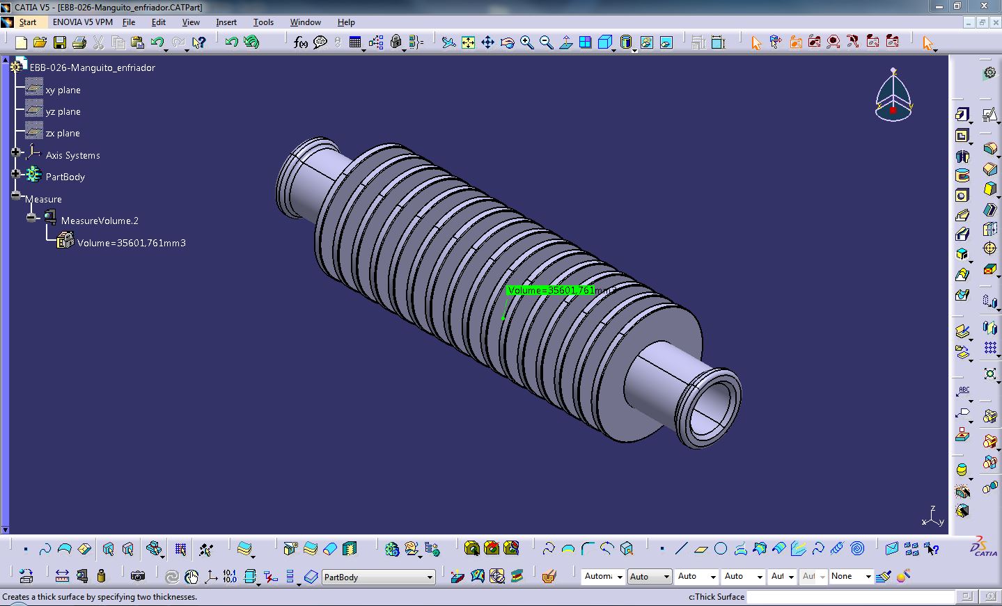Click Fit All In view icon
This screenshot has height=606, width=1002.
tap(469, 42)
